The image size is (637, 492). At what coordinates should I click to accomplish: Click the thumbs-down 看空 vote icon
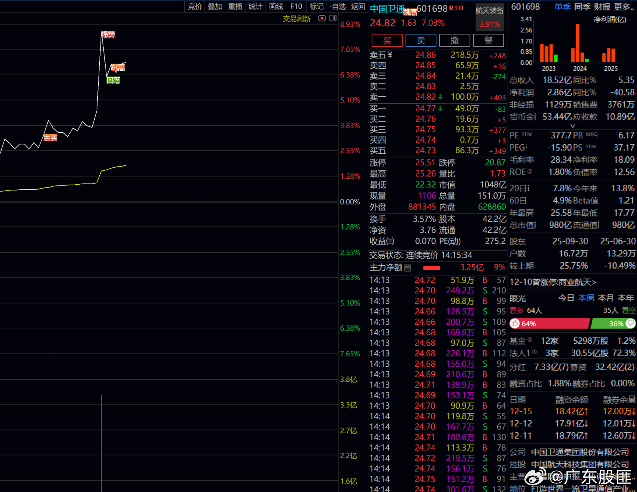630,324
